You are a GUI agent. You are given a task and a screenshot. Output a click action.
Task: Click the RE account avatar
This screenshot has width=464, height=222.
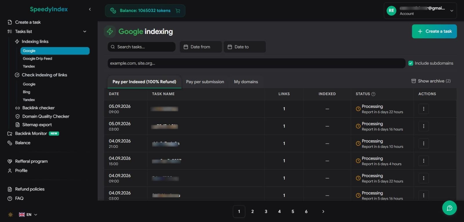point(391,11)
